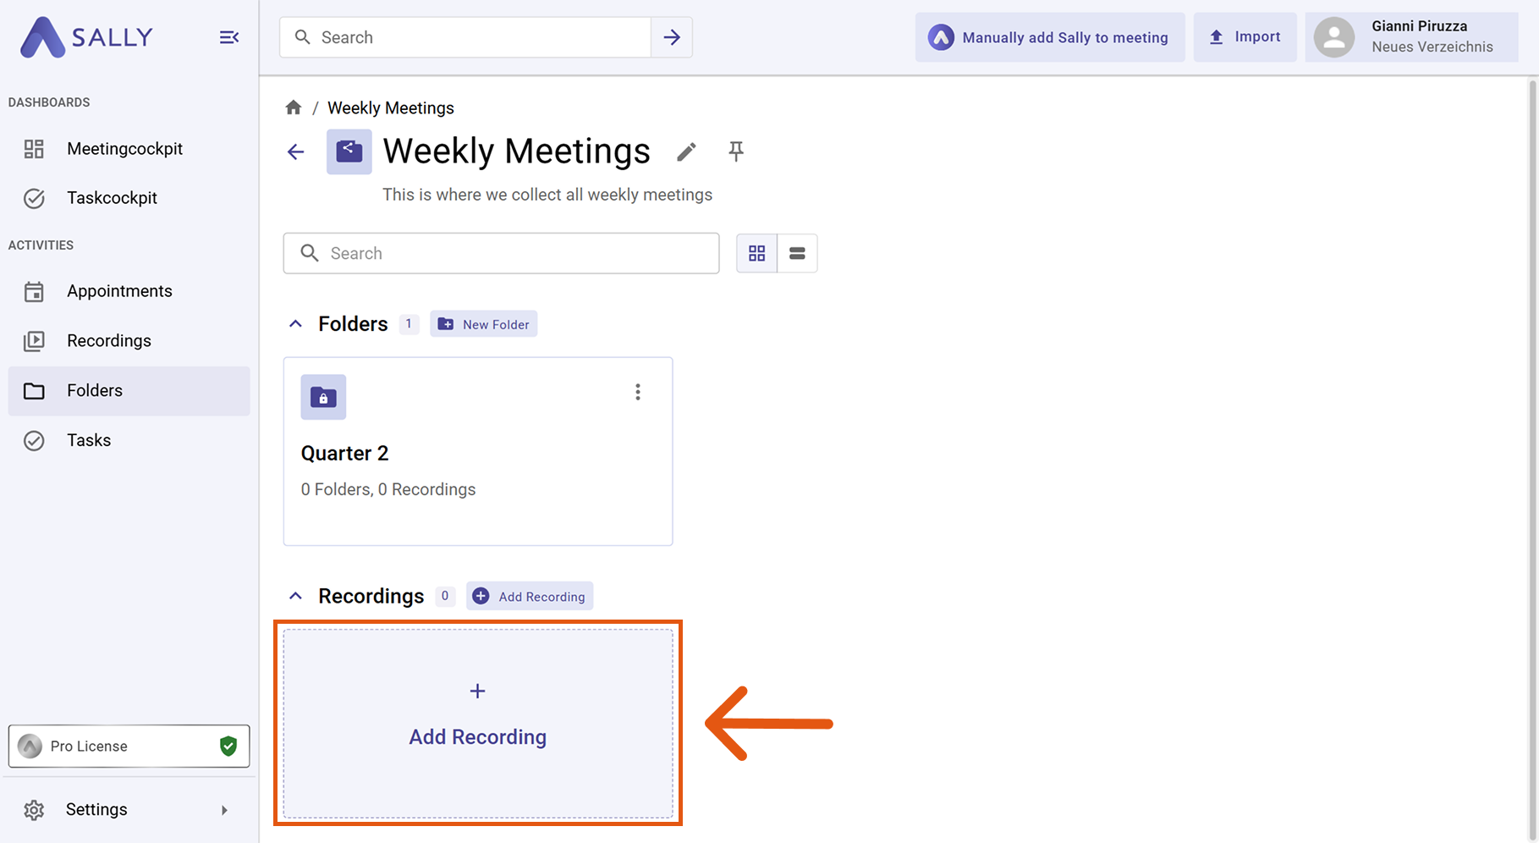Submit top search with arrow button
The width and height of the screenshot is (1539, 843).
tap(672, 37)
